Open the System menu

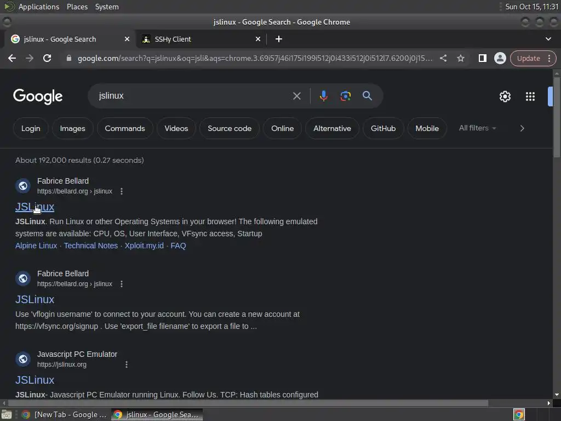(107, 7)
